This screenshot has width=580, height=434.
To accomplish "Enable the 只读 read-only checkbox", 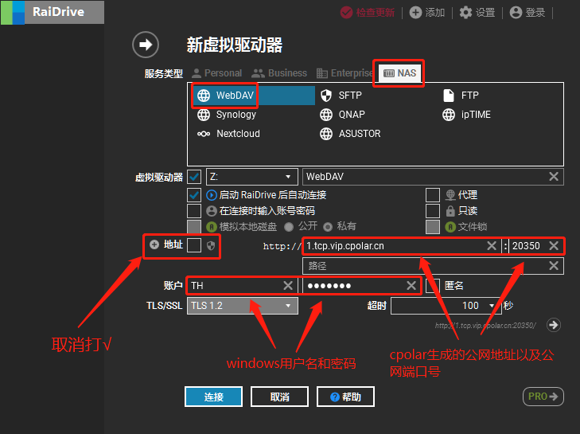I will (x=432, y=211).
